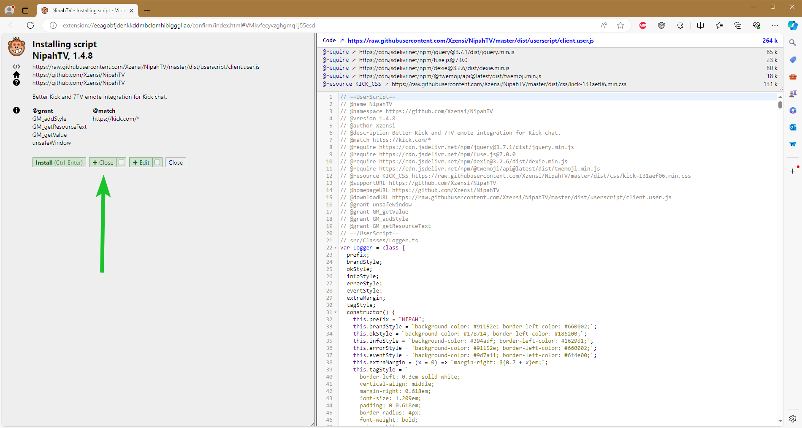Click the https://kick.com/* match entry
The width and height of the screenshot is (802, 428).
pos(116,119)
